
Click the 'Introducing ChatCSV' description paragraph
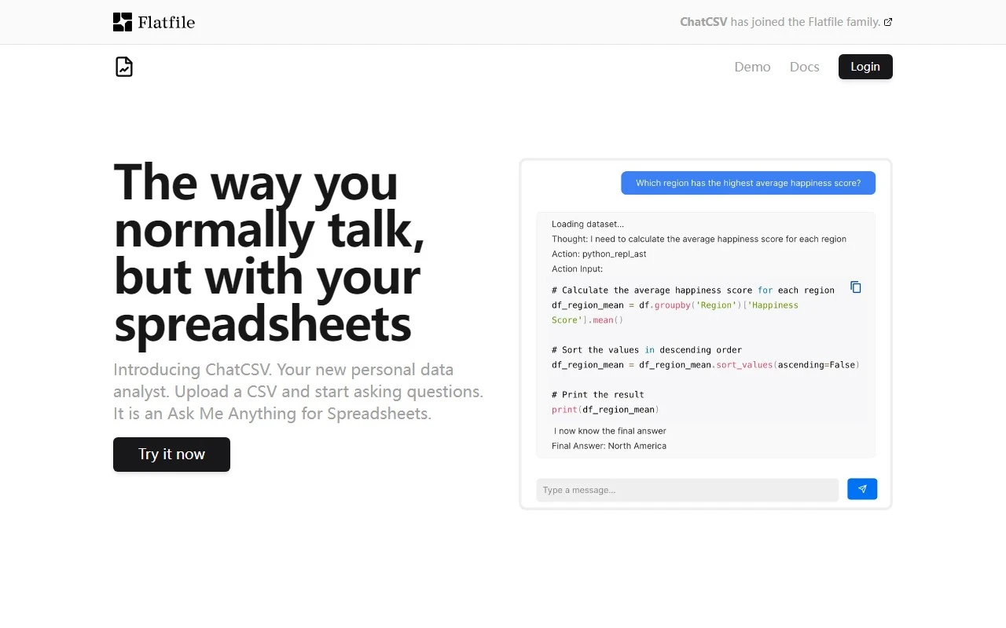(x=299, y=391)
